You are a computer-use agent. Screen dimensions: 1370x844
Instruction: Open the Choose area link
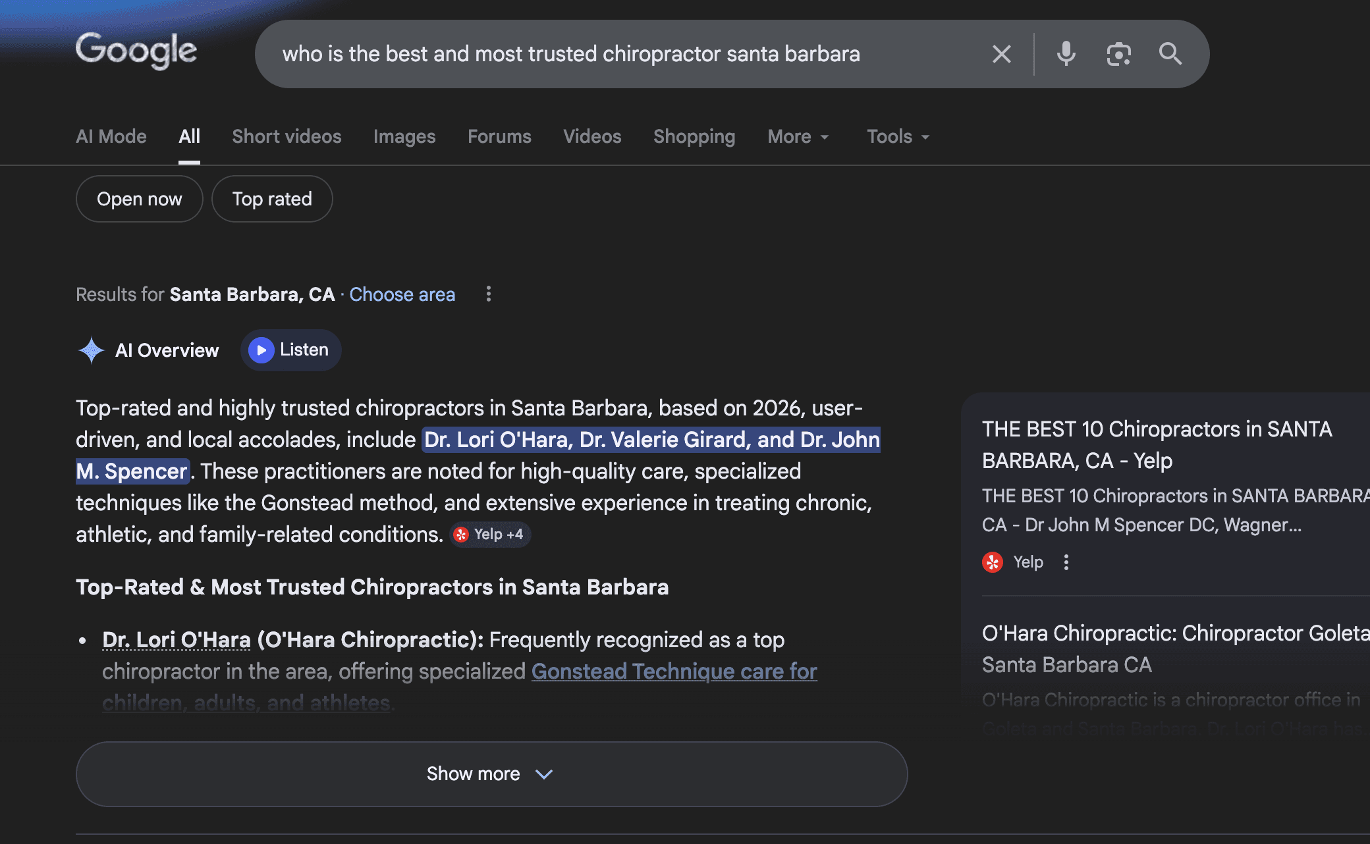click(402, 294)
